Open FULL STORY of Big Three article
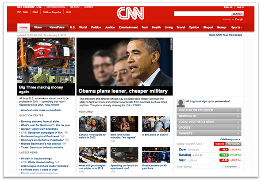261x181 pixels. pos(52,105)
